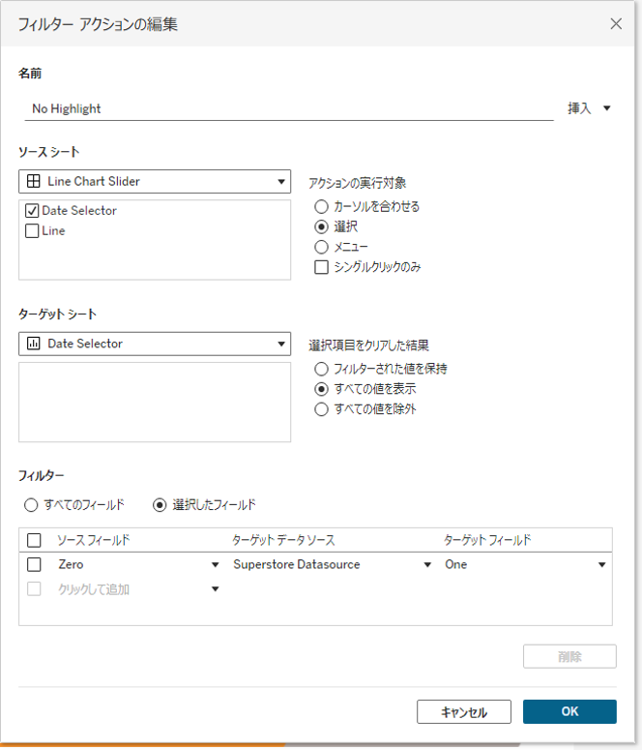Uncheck the Date Selector source sheet
The height and width of the screenshot is (750, 642).
[32, 211]
